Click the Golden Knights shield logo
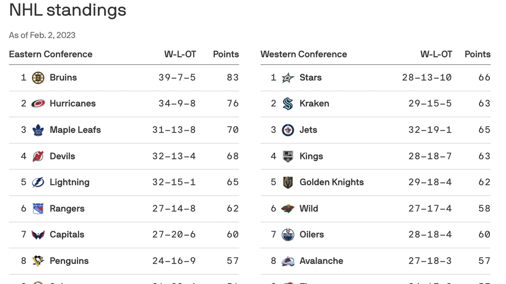Image resolution: width=506 pixels, height=284 pixels. [x=288, y=182]
